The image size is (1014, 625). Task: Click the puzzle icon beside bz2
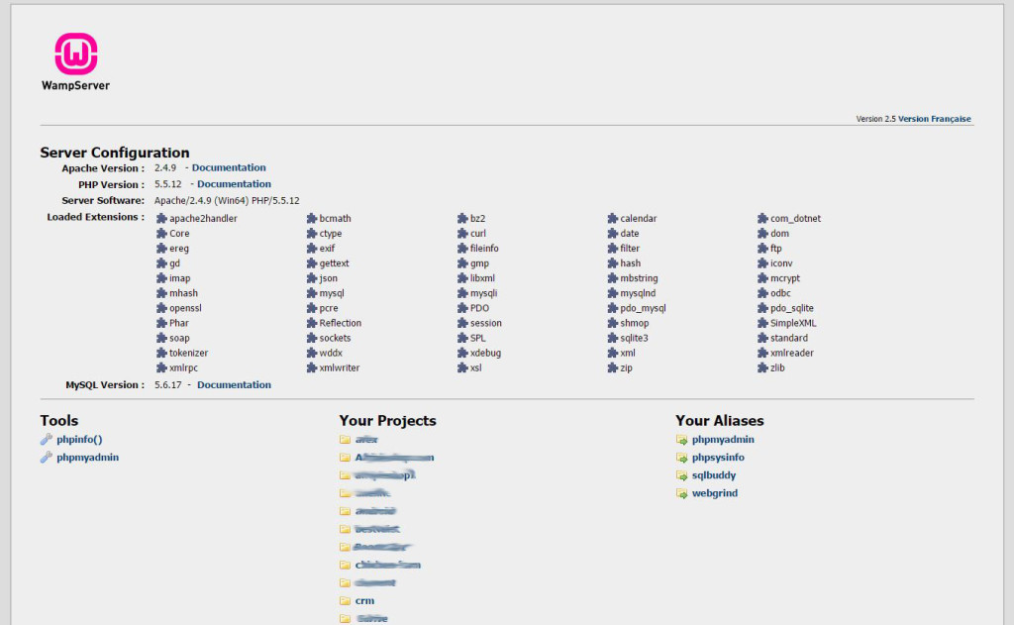(462, 219)
